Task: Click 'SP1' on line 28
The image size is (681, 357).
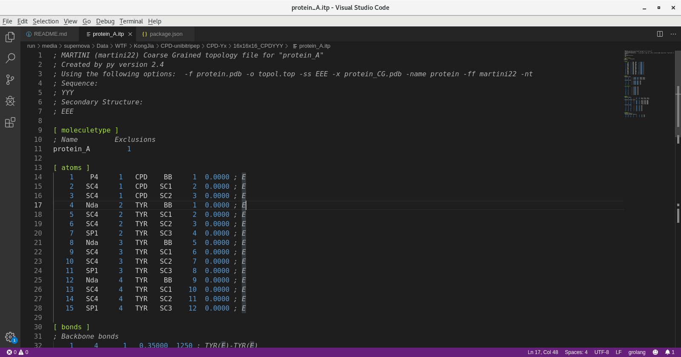Action: [x=92, y=308]
